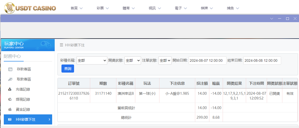Open the 彩票 navigation menu
This screenshot has width=299, height=128.
coord(103,8)
